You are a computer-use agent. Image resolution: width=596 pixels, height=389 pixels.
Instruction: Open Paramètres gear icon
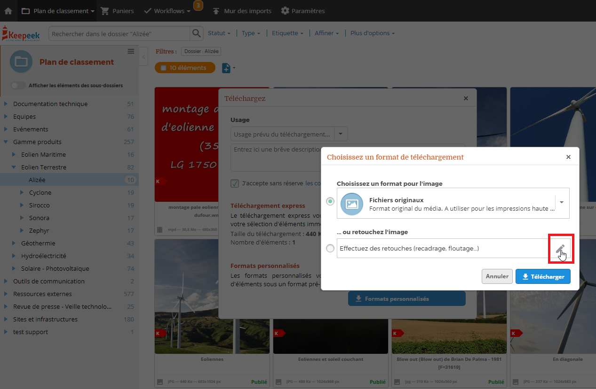point(285,11)
